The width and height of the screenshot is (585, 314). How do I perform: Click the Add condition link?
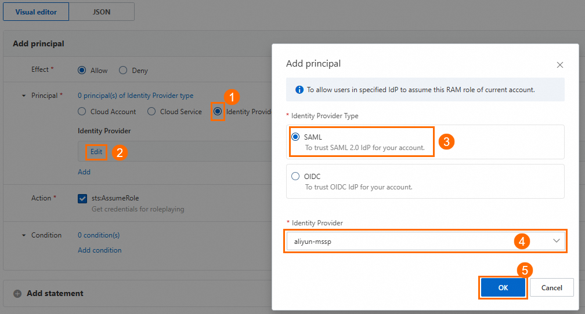100,250
